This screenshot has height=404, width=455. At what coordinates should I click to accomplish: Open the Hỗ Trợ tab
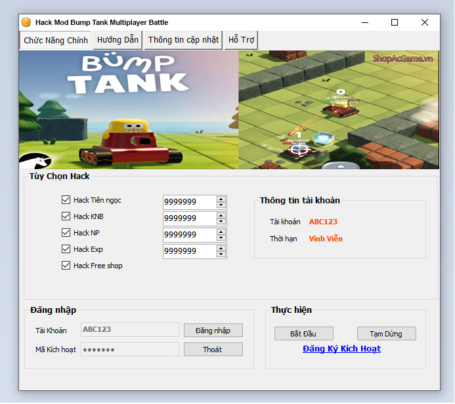241,40
